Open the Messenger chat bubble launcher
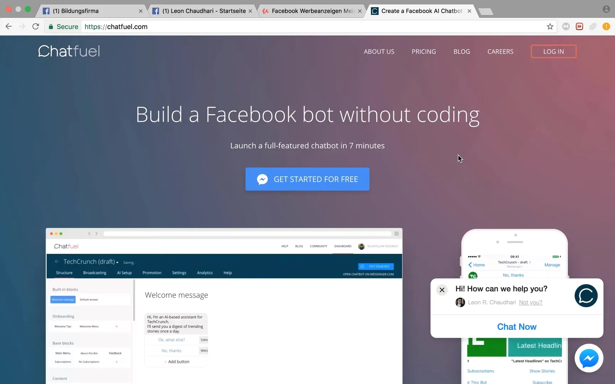The image size is (615, 384). point(589,358)
